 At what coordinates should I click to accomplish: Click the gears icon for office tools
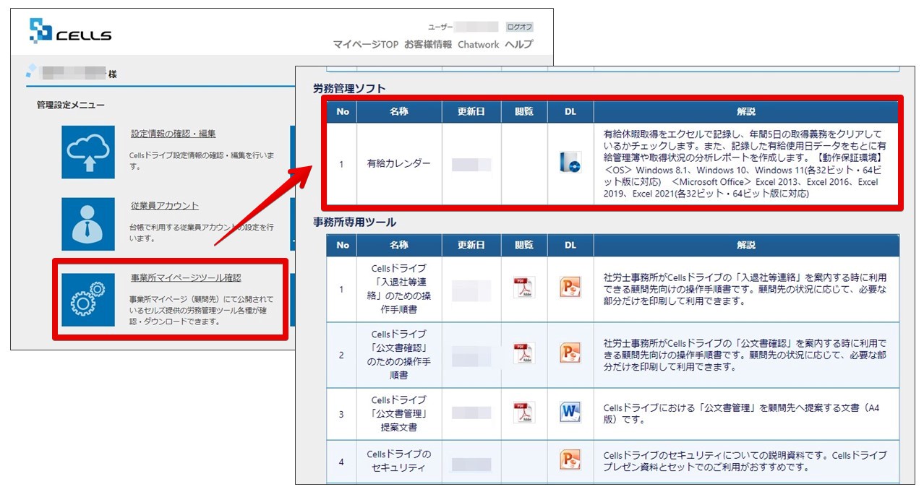[x=88, y=299]
